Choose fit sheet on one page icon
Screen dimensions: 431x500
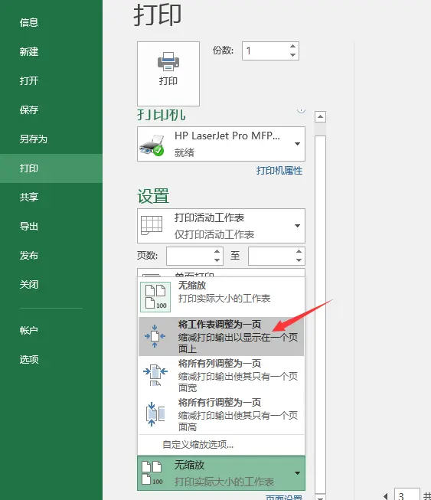[x=155, y=336]
